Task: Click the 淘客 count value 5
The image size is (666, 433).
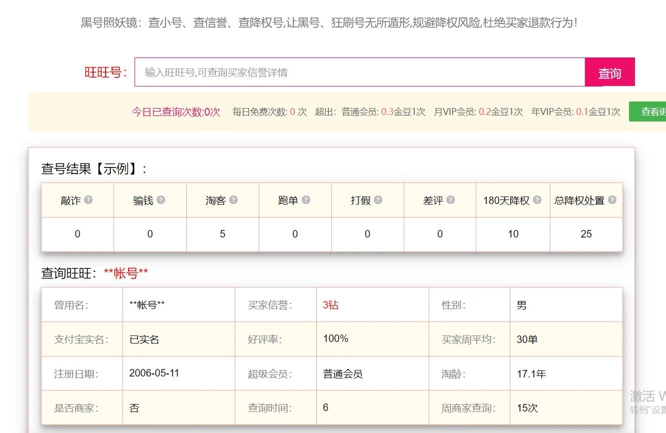Action: [x=223, y=234]
